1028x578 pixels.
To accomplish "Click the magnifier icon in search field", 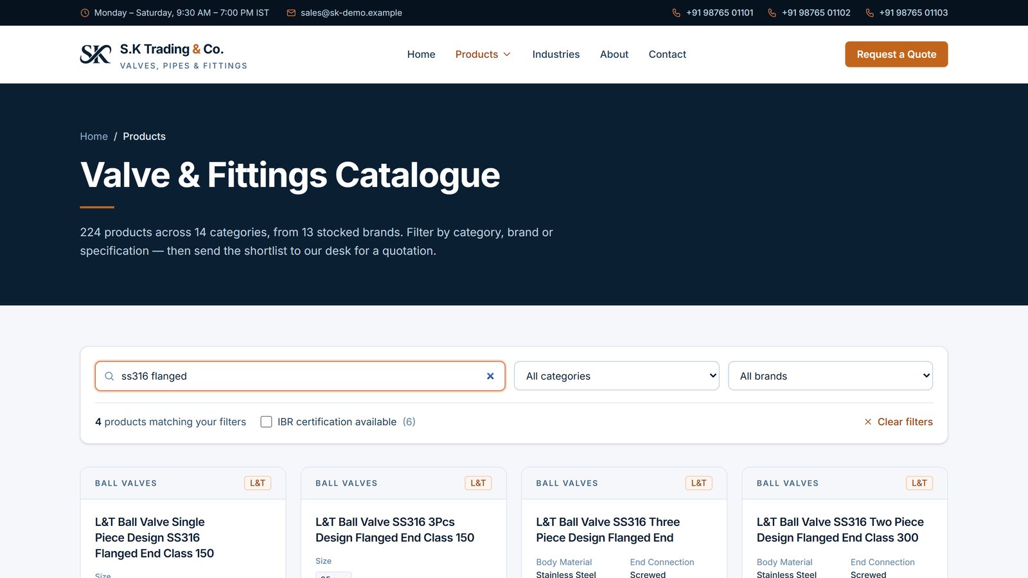I will (x=109, y=376).
